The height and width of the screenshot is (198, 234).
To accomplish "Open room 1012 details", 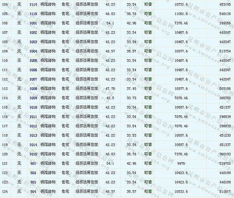I will pyautogui.click(x=33, y=126).
